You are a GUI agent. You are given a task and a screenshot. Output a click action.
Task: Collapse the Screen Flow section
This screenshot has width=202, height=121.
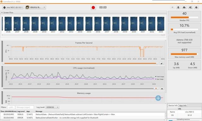coord(2,13)
